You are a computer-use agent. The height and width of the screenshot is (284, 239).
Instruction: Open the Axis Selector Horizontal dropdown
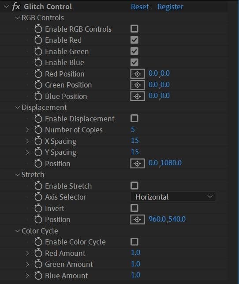173,197
